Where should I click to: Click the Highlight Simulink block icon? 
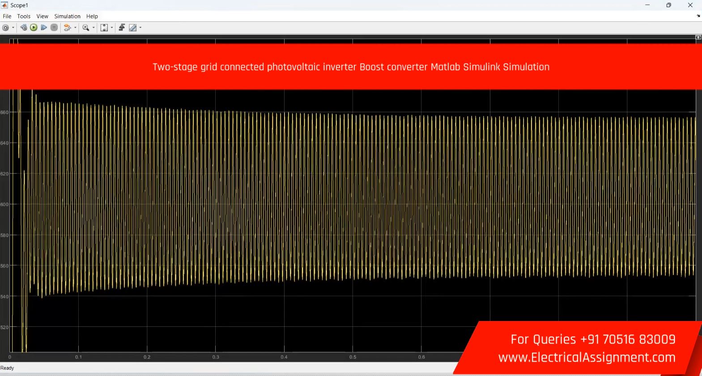[x=67, y=28]
